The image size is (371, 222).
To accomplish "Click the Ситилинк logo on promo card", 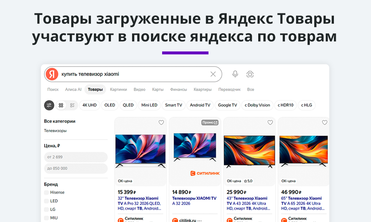I will click(x=205, y=173).
